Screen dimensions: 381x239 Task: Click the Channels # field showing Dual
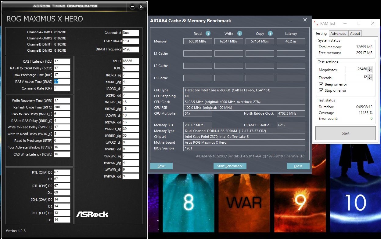coord(131,33)
